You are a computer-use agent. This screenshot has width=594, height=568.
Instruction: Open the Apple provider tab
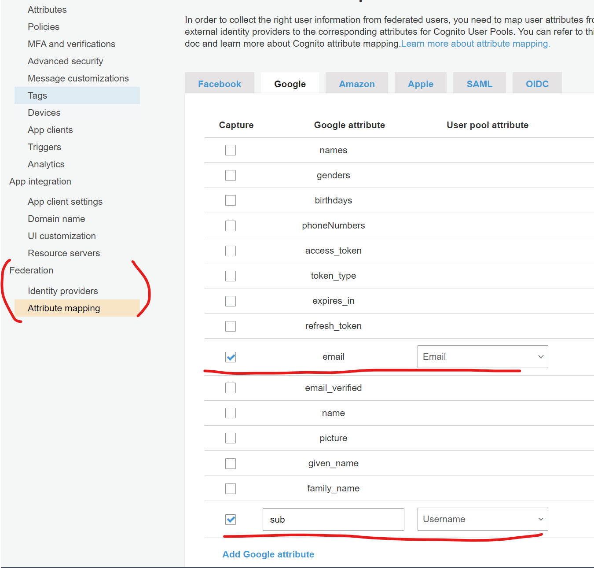(x=421, y=84)
